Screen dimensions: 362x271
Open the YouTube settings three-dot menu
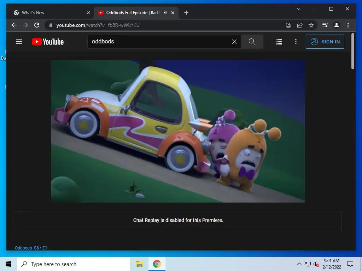(296, 42)
